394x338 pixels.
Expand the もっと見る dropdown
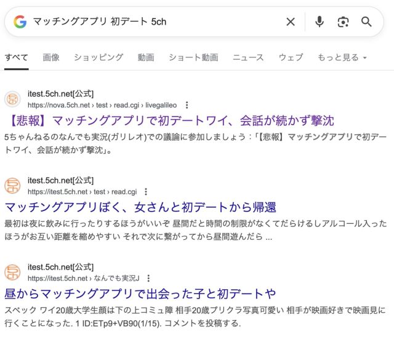[x=342, y=57]
